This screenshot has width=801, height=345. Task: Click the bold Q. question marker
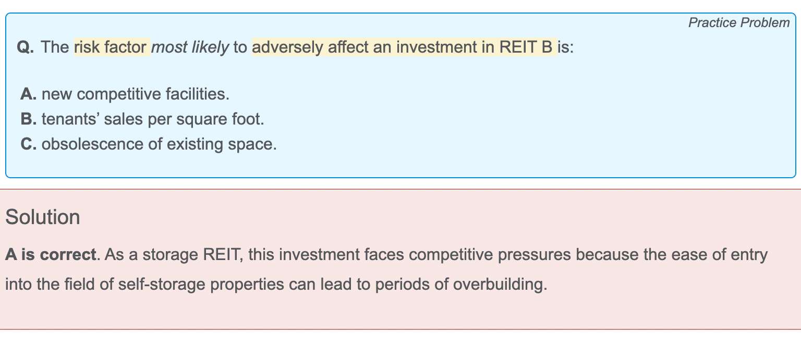click(25, 47)
